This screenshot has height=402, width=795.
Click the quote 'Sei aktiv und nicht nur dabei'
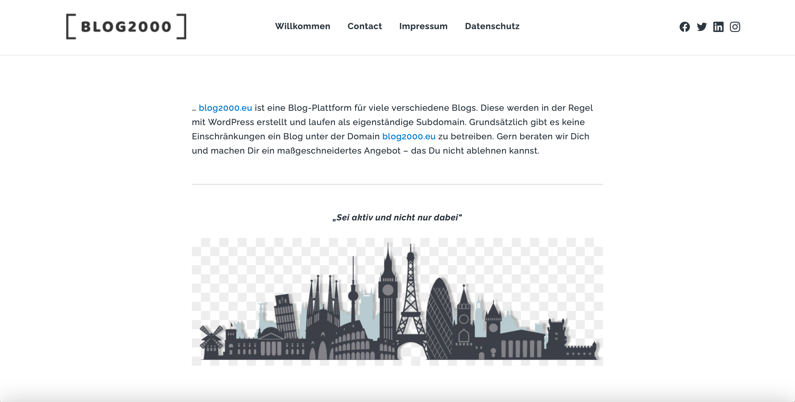point(397,218)
